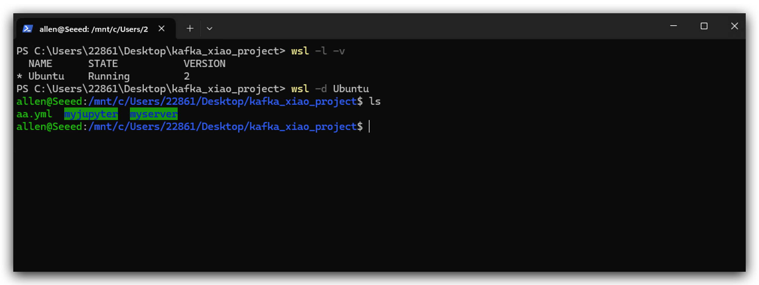Open a new tab with plus icon
The image size is (759, 285).
pyautogui.click(x=190, y=28)
